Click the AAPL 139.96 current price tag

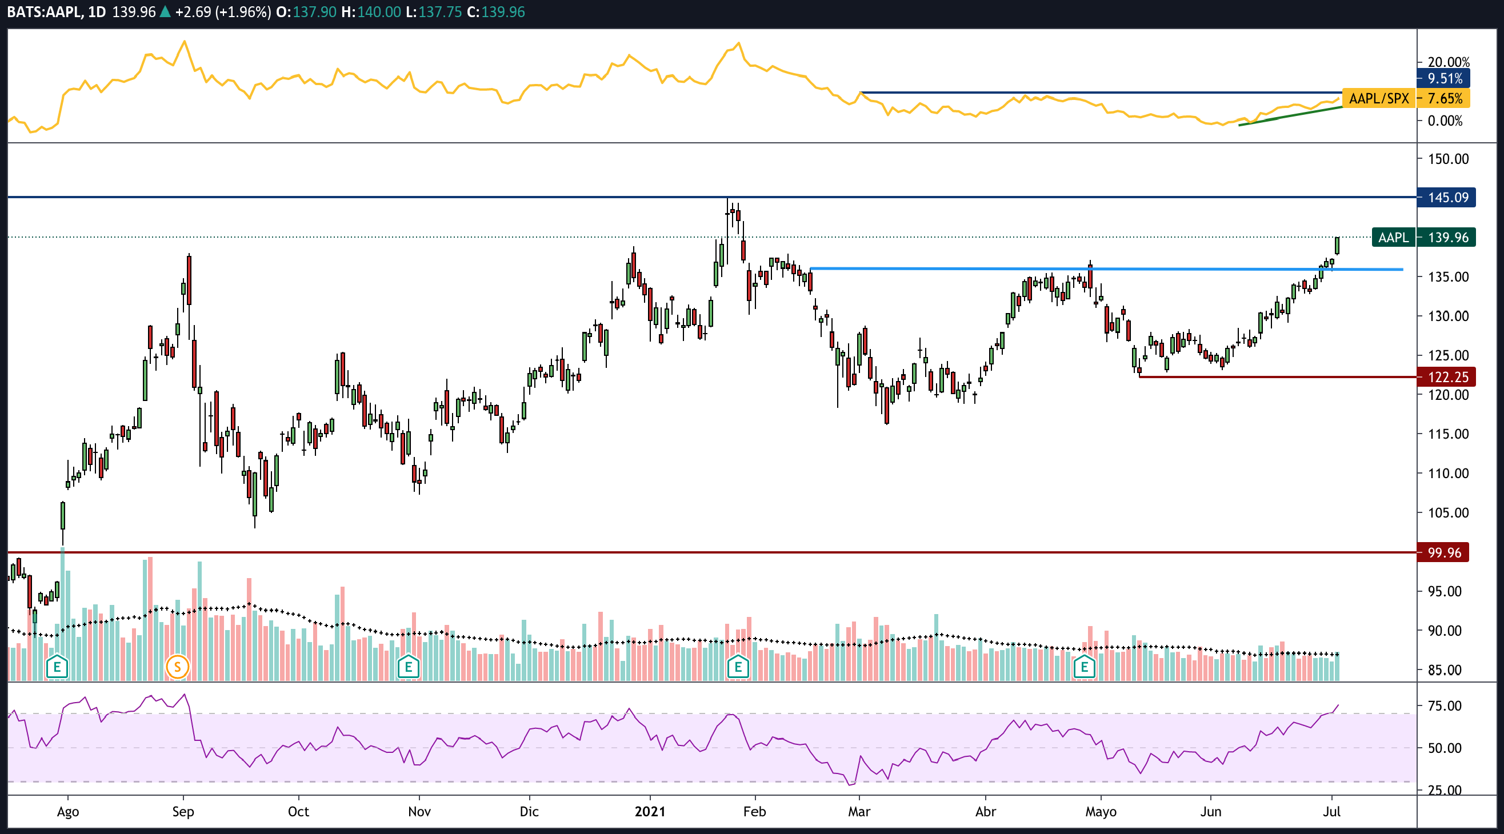point(1423,238)
